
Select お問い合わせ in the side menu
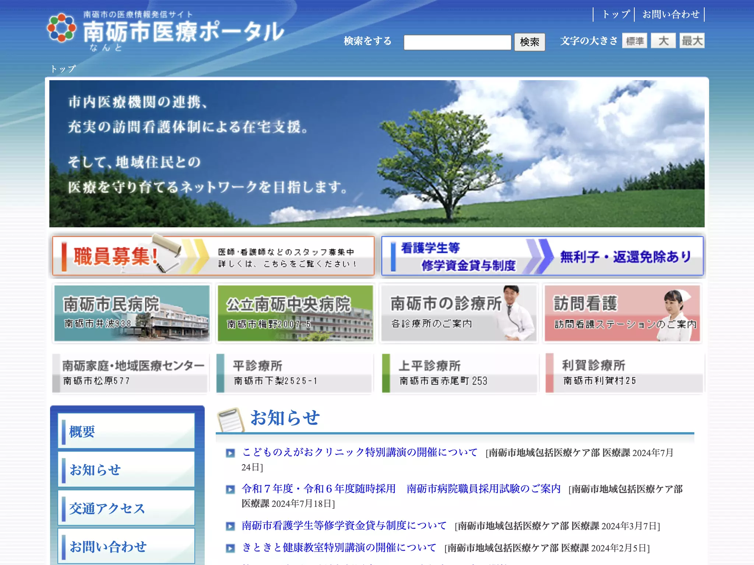click(x=126, y=546)
